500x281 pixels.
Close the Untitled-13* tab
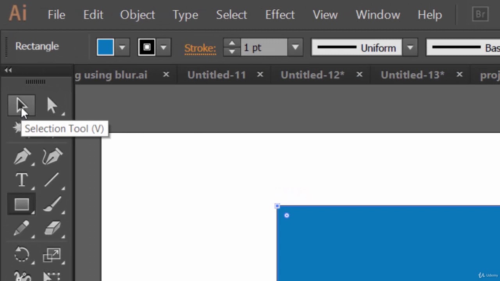[x=459, y=74]
